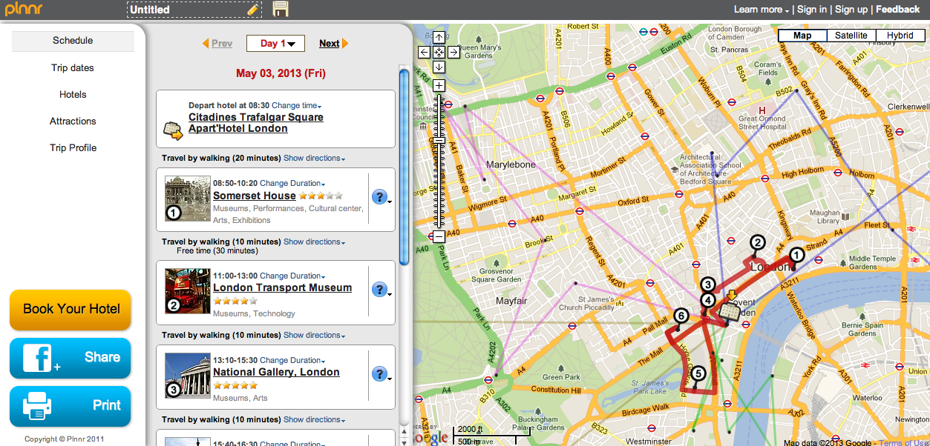Expand Show directions before National Gallery
The image size is (930, 446).
(315, 335)
